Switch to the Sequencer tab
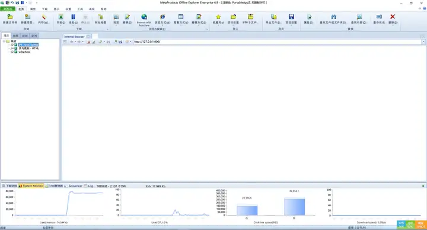The image size is (427, 230). point(75,186)
